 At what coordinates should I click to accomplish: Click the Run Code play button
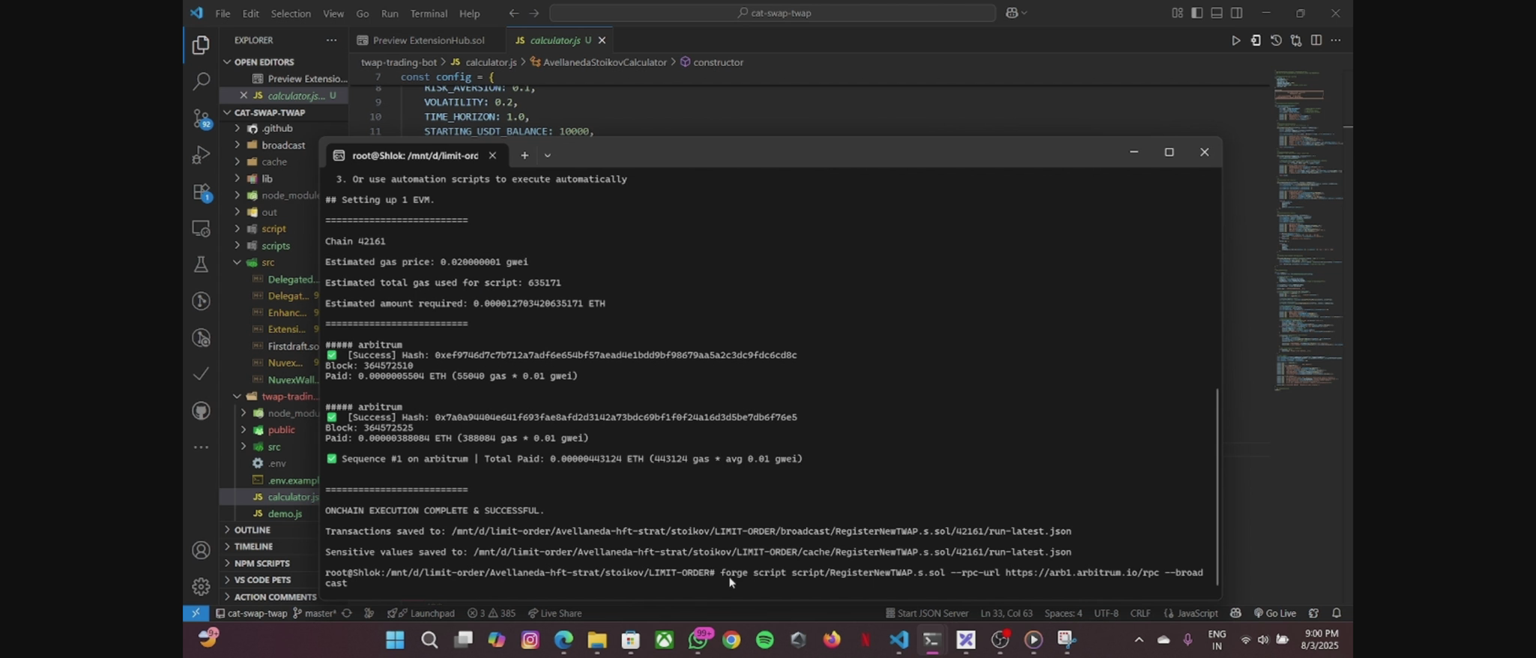click(x=1236, y=40)
